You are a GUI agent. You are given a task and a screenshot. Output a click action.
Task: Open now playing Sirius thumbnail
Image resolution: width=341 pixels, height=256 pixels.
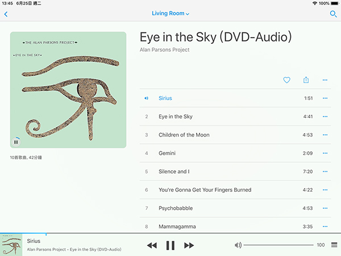coord(11,245)
